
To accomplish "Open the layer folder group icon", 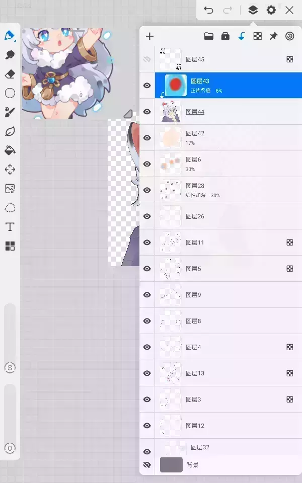I will pos(209,36).
